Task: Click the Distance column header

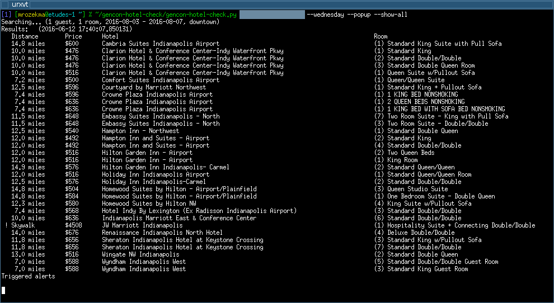Action: click(x=25, y=36)
